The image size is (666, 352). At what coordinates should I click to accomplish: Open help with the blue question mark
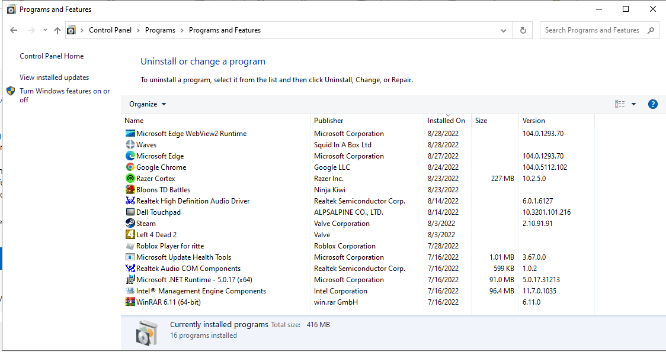(653, 104)
